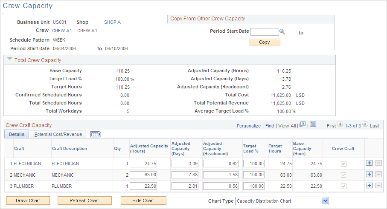This screenshot has height=209, width=387.
Task: Edit ELECTRICIAN Adjusted Capacity Headcount field
Action: (x=221, y=164)
